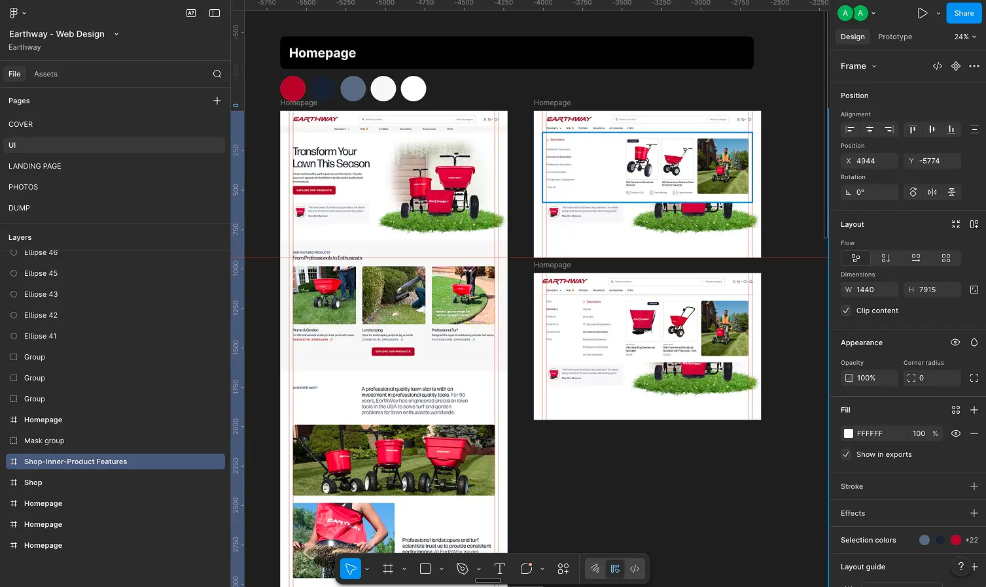Viewport: 986px width, 587px height.
Task: Open the 24% zoom dropdown
Action: pos(964,37)
